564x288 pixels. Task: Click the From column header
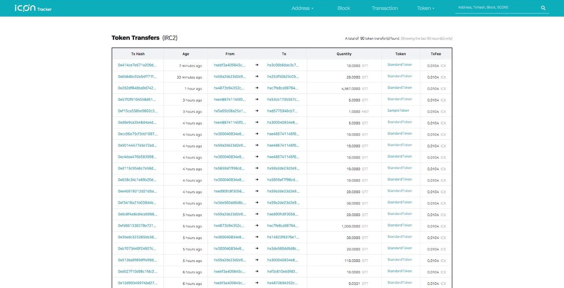click(230, 54)
